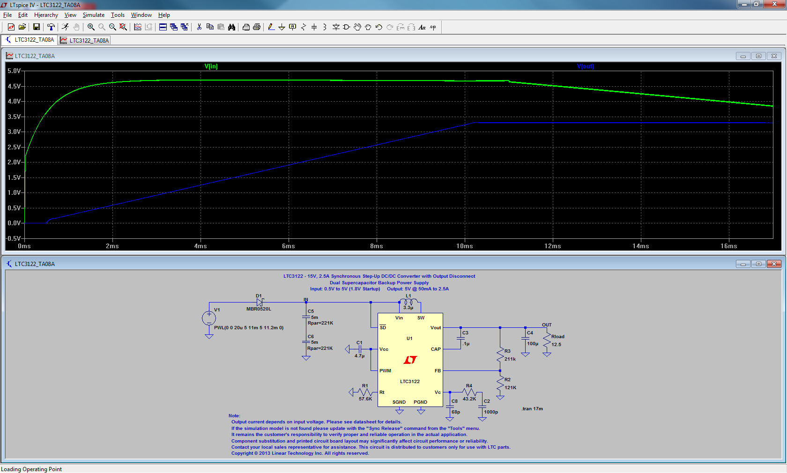The width and height of the screenshot is (787, 473).
Task: Tile windows using the toolbar icon
Action: [163, 27]
